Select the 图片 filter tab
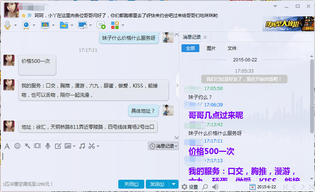Screen dimensions: 315x192 tap(211, 48)
